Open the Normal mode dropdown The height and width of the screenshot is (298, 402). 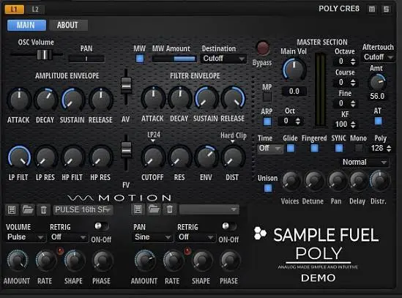(x=365, y=162)
